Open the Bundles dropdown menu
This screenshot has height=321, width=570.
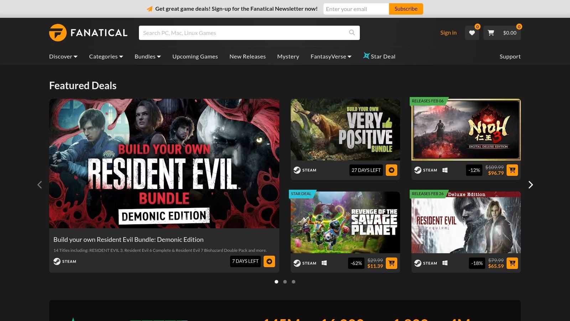[147, 56]
